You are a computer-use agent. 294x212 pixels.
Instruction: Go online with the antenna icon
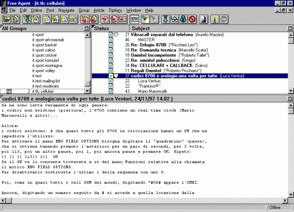(215, 19)
